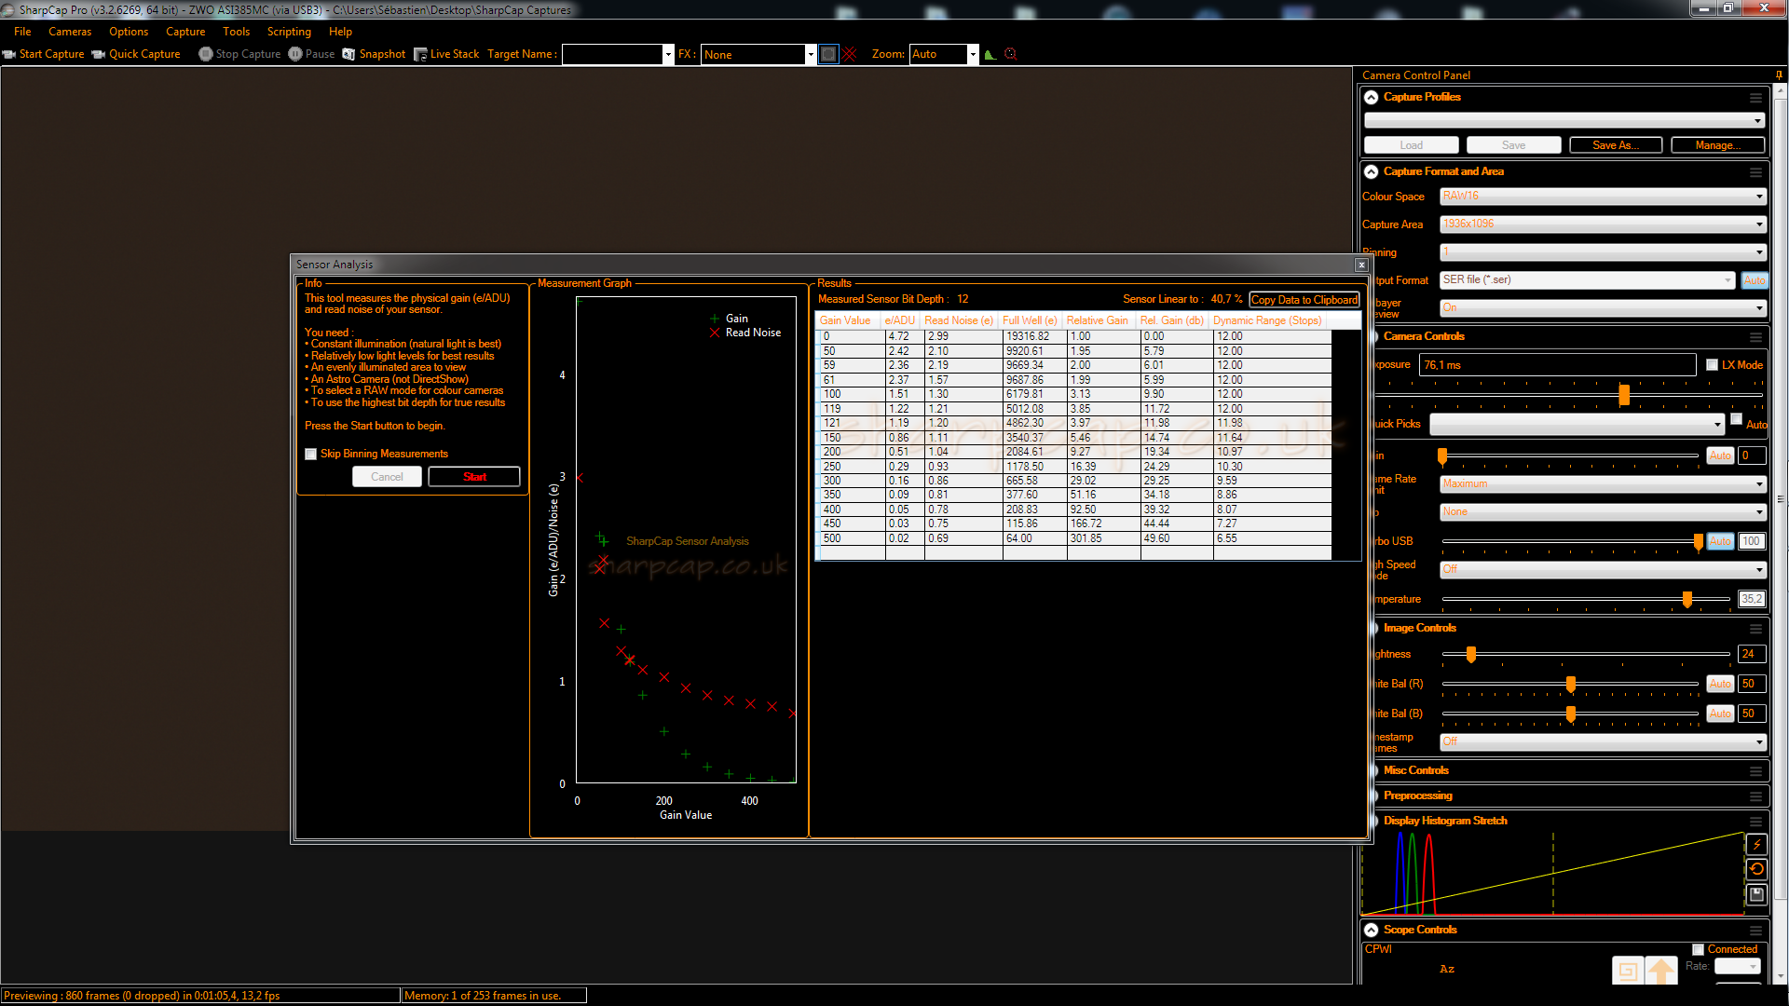Open the Cameras menu
Screen dimensions: 1789x1006
(x=70, y=32)
